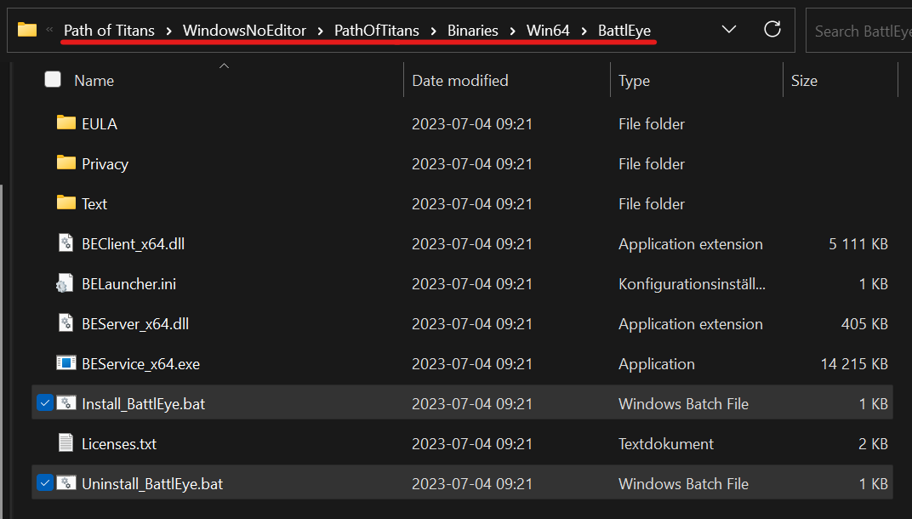Expand hidden breadcrumb path with double chevron
912x519 pixels.
point(49,31)
